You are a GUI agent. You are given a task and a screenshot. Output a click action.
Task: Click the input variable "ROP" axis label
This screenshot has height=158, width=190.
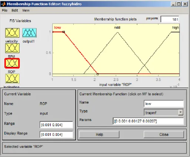116,85
